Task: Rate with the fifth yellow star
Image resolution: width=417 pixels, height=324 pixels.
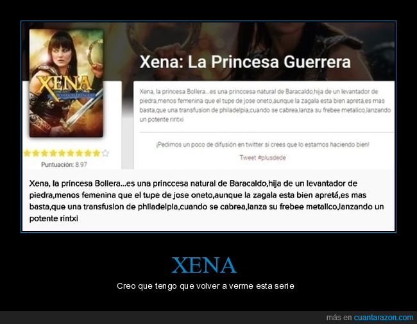Action: click(x=62, y=153)
